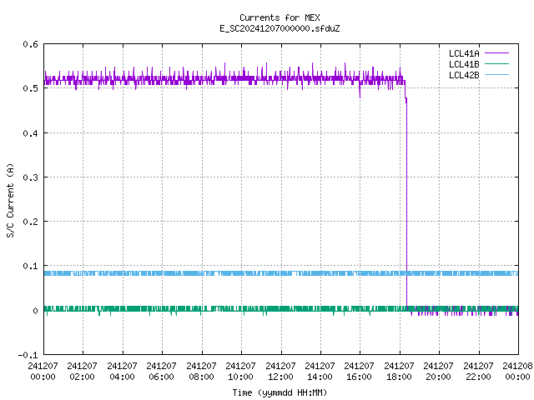Click the 241207 14:00 time tick label

[x=320, y=371]
